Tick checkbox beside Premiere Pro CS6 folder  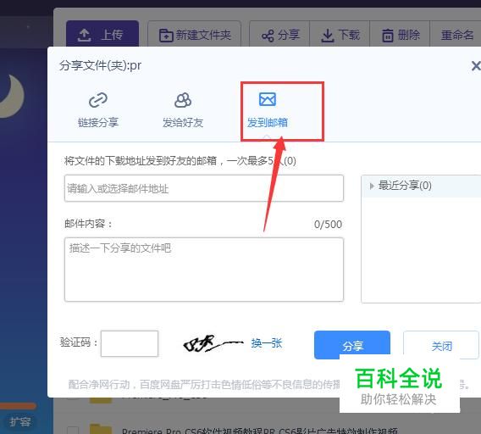pyautogui.click(x=72, y=431)
